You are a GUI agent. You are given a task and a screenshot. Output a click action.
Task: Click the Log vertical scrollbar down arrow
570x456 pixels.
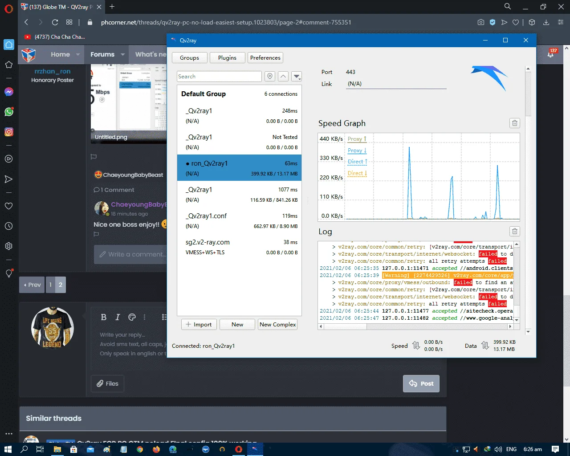click(x=517, y=320)
